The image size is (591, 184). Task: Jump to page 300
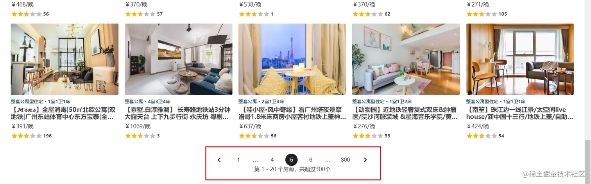pyautogui.click(x=345, y=160)
